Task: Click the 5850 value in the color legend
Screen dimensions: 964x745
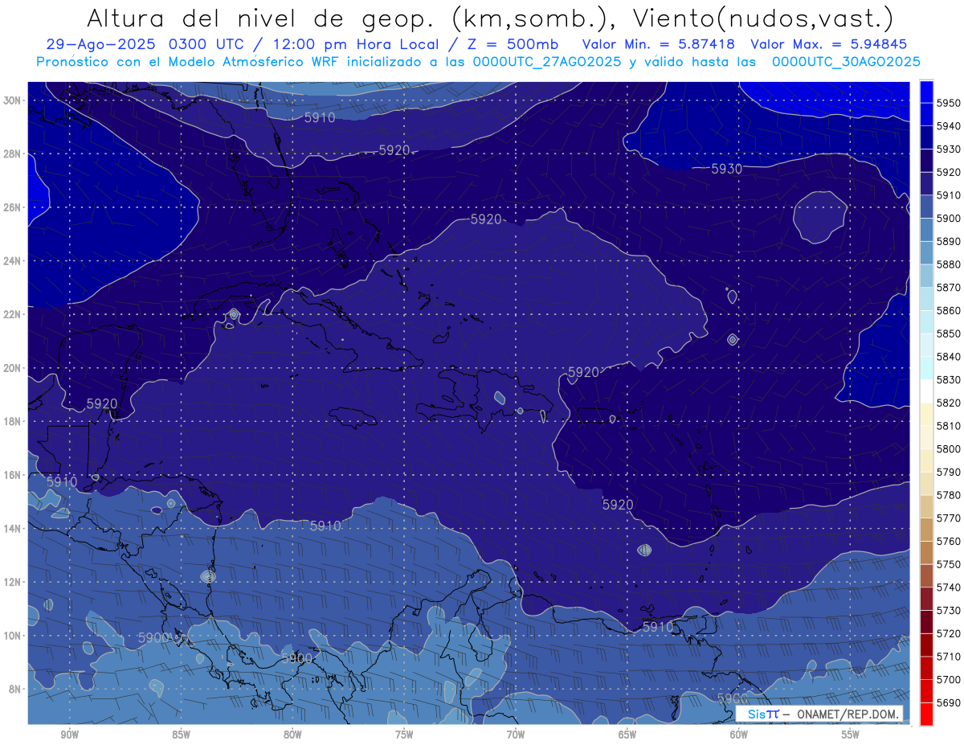Action: pos(949,334)
